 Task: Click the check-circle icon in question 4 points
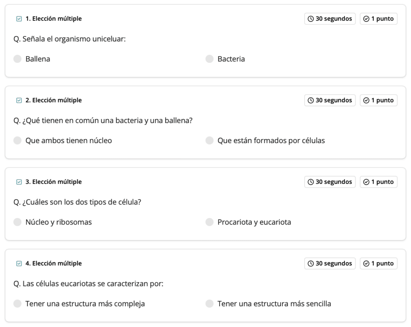pos(366,264)
